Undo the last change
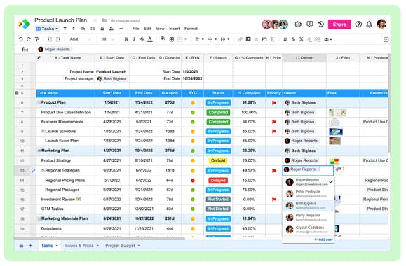406x266 pixels. [x=20, y=39]
